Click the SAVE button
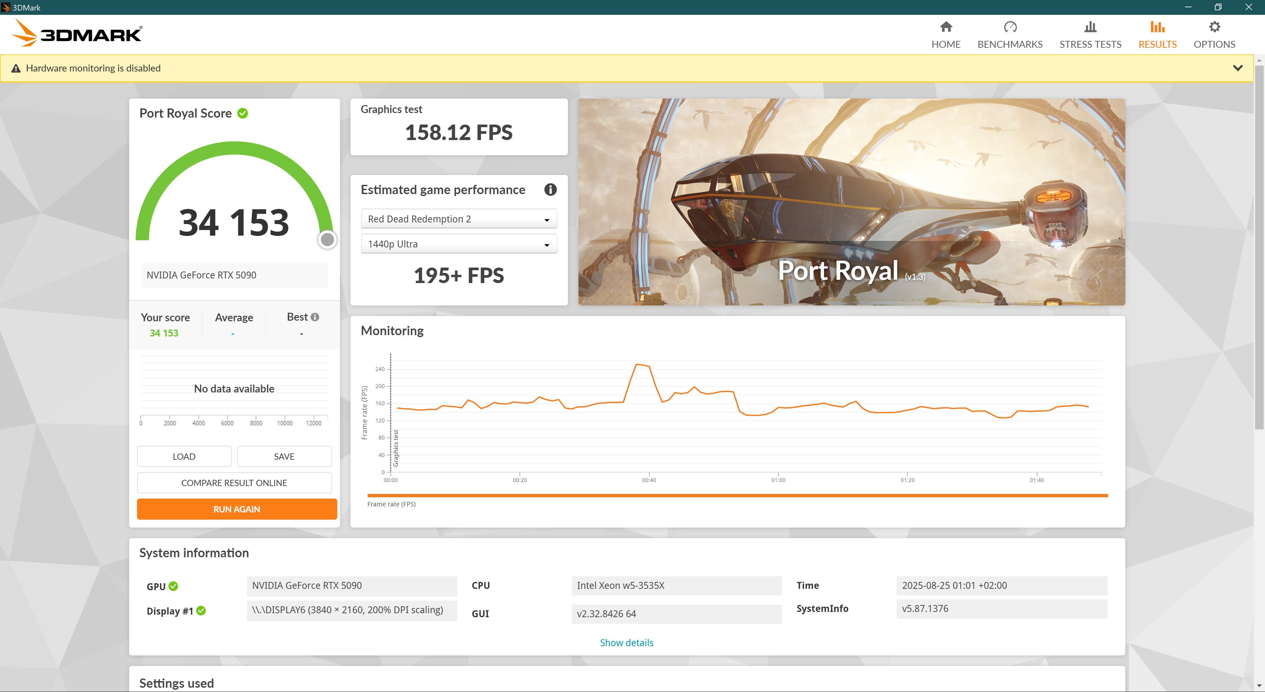 pyautogui.click(x=284, y=456)
